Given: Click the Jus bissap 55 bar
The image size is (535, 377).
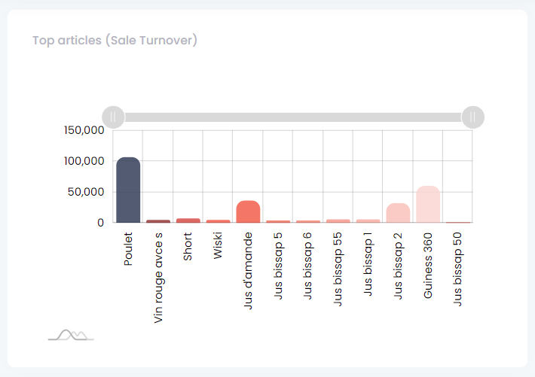Looking at the screenshot, I should [x=338, y=221].
